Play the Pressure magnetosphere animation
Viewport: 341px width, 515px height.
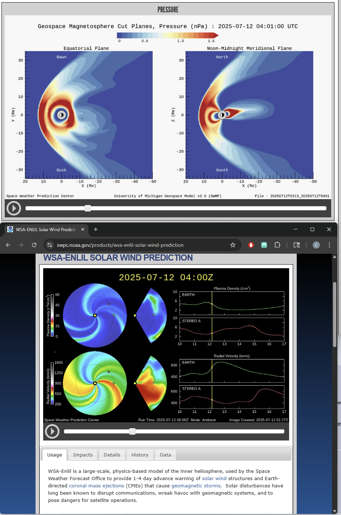(x=14, y=208)
